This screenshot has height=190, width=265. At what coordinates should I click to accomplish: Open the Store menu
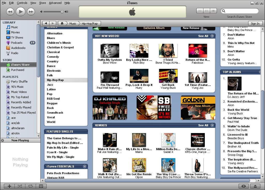point(42,3)
